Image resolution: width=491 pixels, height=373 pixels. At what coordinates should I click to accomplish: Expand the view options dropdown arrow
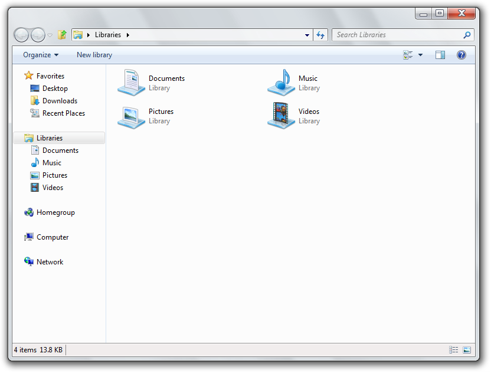click(x=420, y=55)
